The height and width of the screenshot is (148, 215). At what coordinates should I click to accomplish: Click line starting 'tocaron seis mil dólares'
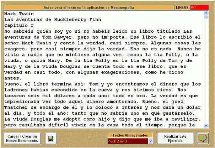point(101,96)
